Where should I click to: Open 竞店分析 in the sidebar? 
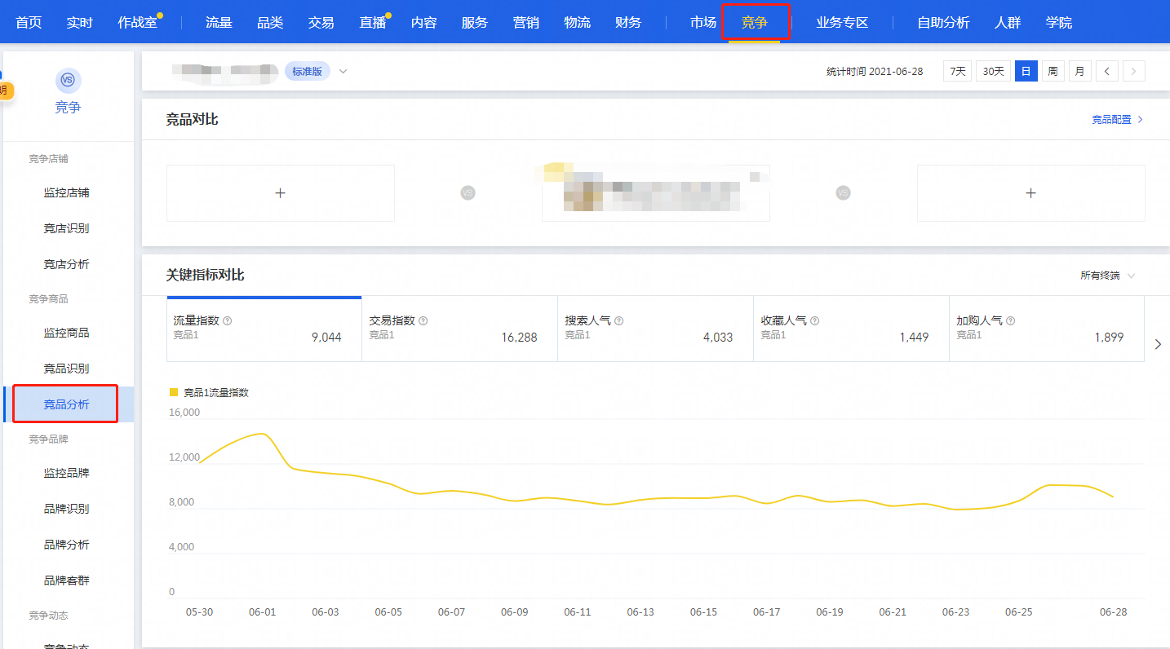click(66, 265)
